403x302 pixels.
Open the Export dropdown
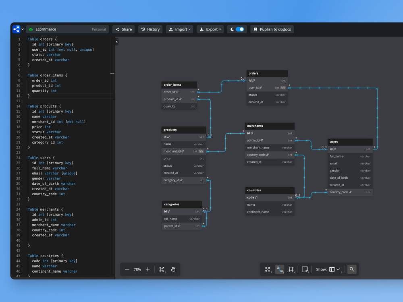pos(210,29)
